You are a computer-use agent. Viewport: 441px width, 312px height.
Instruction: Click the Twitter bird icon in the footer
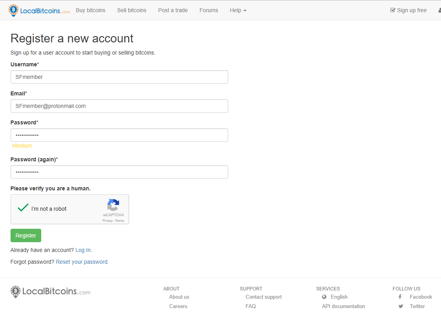pyautogui.click(x=401, y=307)
